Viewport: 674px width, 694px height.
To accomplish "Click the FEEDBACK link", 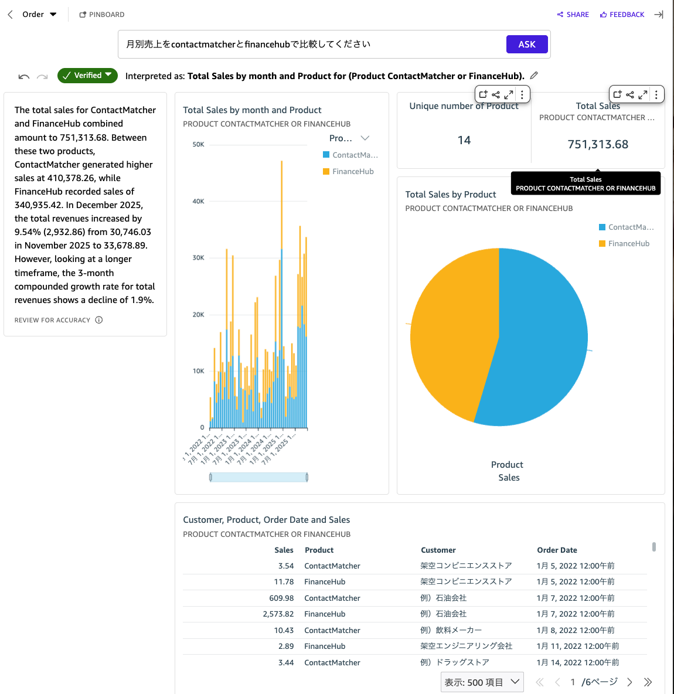I will pos(622,14).
